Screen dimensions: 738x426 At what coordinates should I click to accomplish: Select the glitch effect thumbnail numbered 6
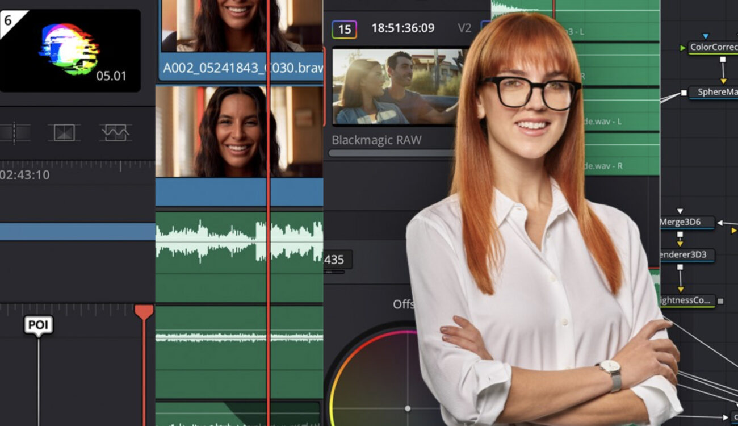click(70, 51)
